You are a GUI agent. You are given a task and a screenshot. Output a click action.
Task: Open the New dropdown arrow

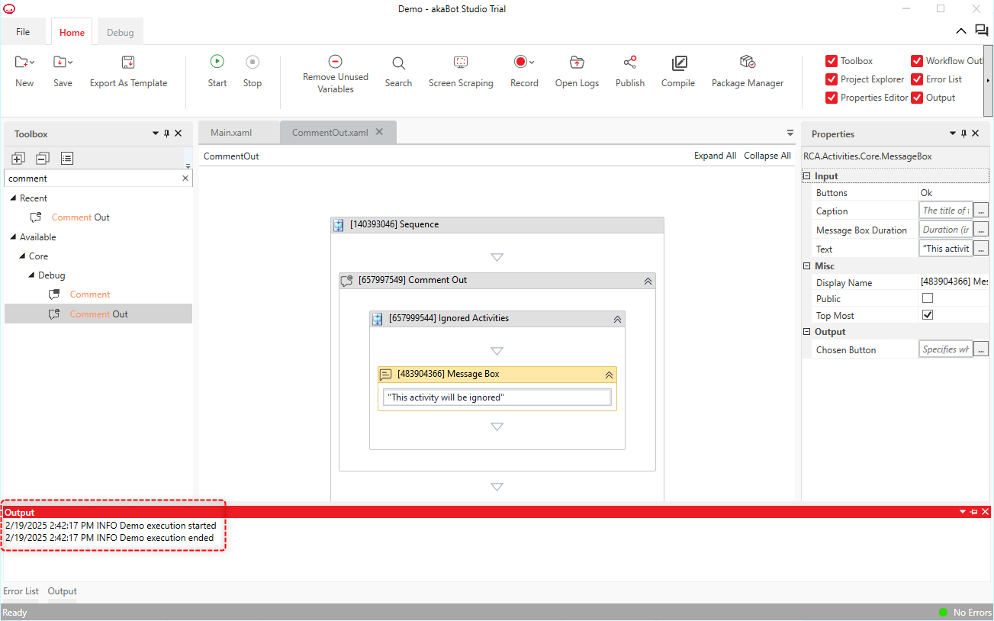click(33, 63)
